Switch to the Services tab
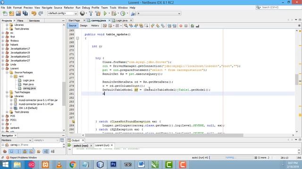Screen dimensions: 302x169 click(34, 21)
